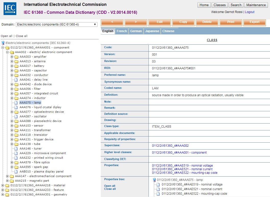Switch to the German language tab
The image size is (270, 197).
[136, 31]
